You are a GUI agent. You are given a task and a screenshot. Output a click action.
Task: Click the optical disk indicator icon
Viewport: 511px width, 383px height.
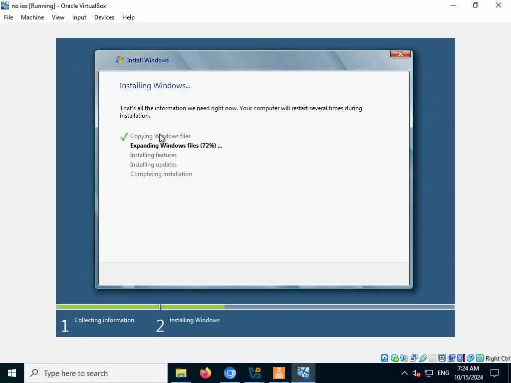(x=394, y=358)
